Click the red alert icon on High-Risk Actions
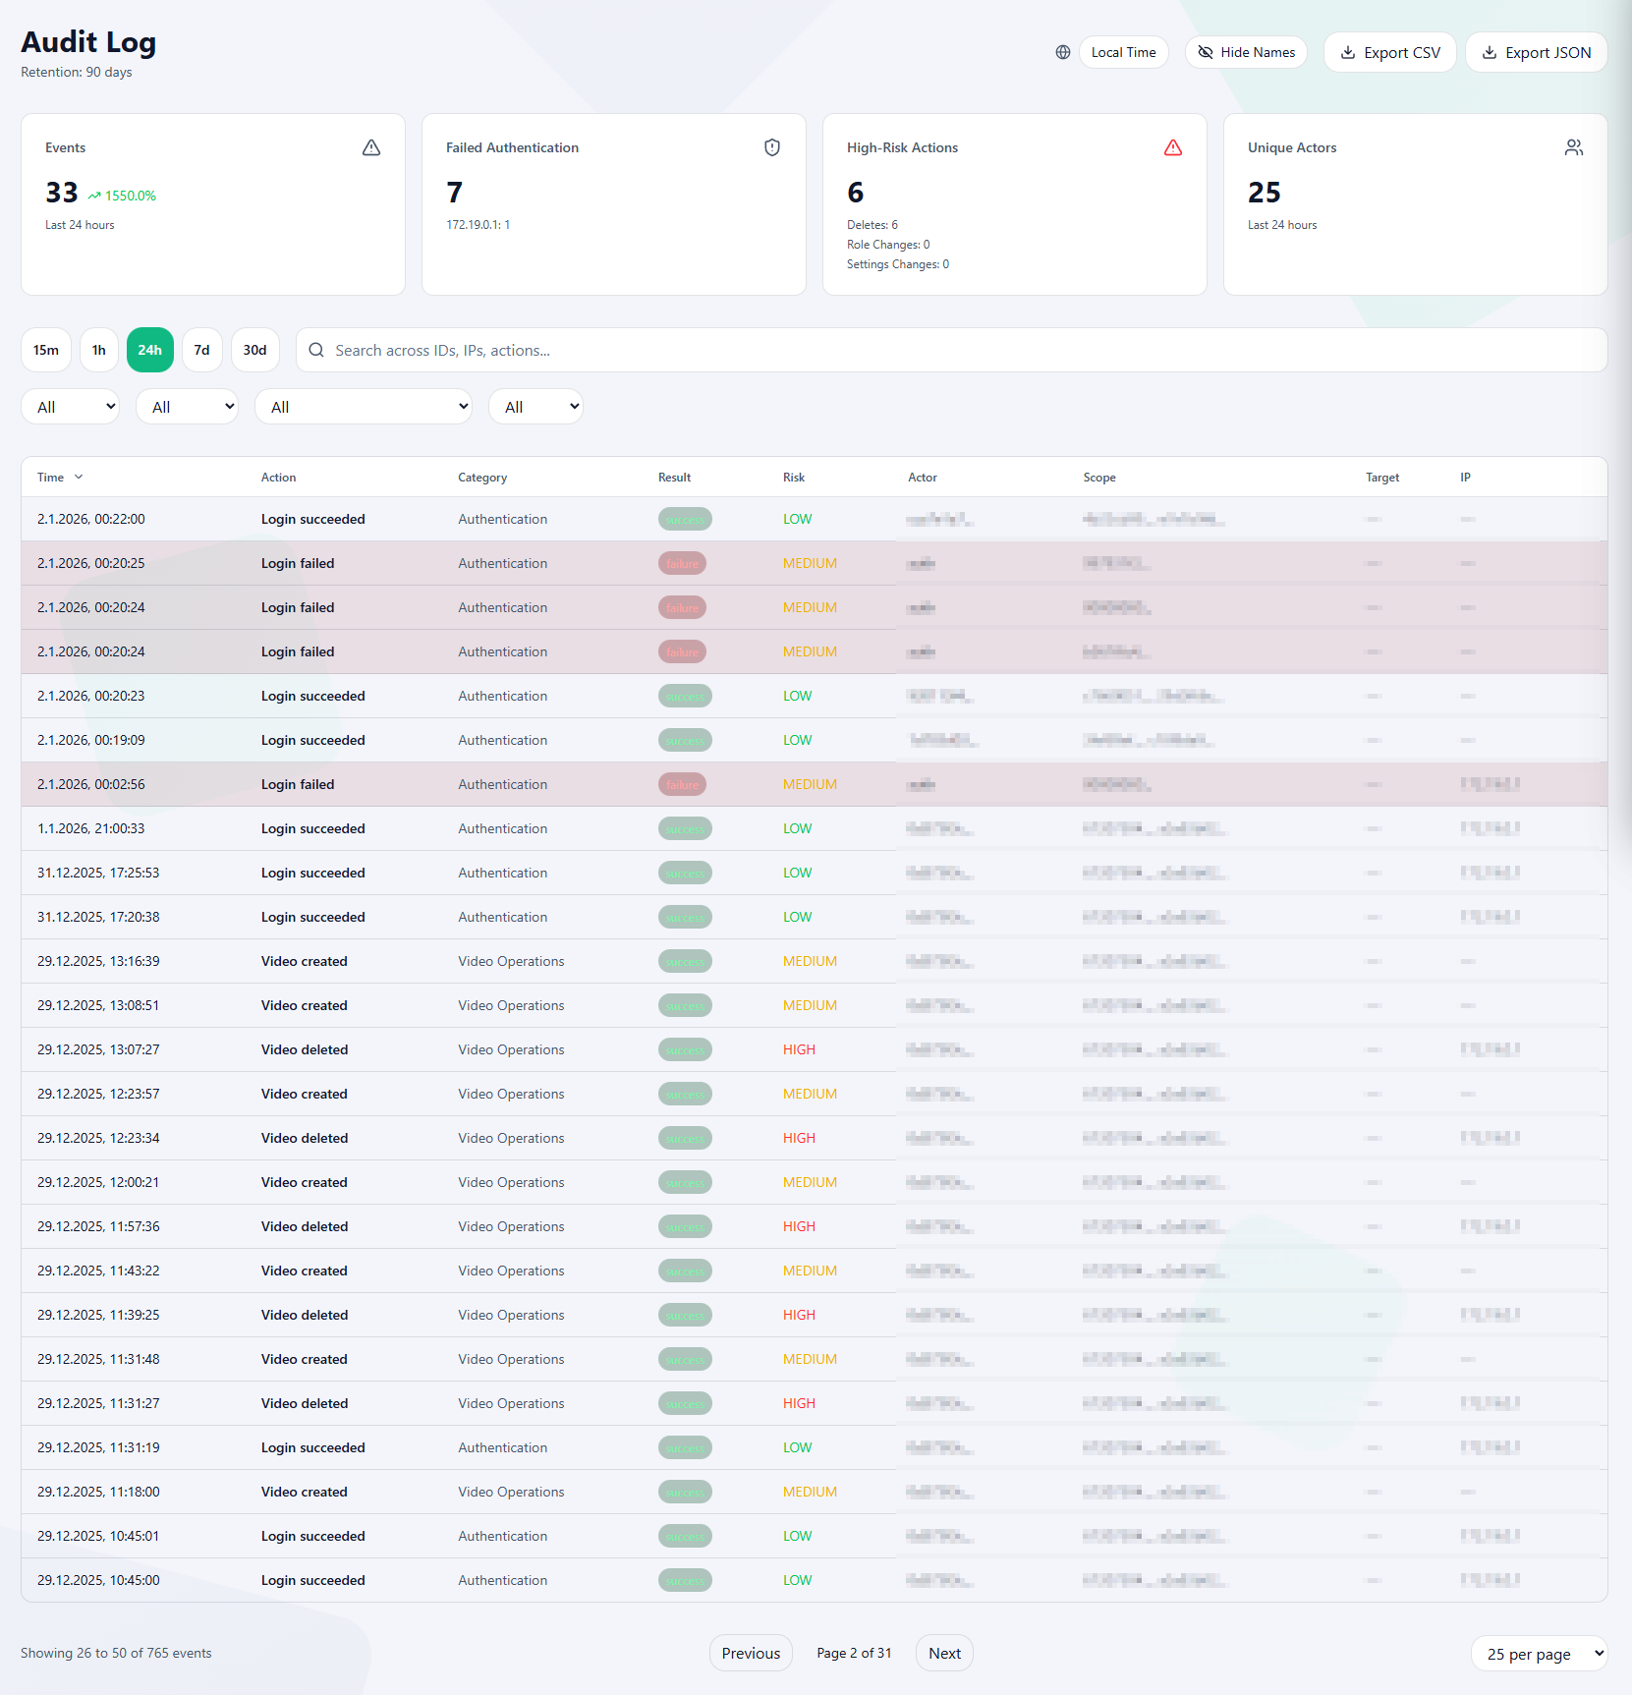Screen dimensions: 1632x1695 click(1173, 147)
